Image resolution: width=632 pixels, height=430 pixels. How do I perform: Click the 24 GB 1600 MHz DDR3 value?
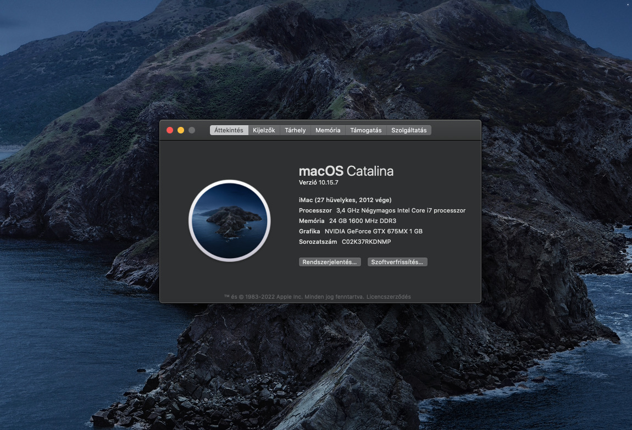tap(362, 221)
